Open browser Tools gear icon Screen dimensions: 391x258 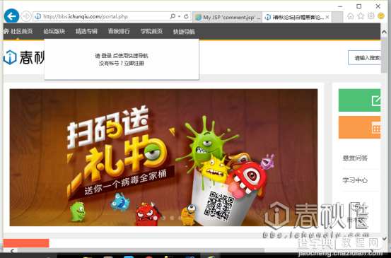click(370, 16)
